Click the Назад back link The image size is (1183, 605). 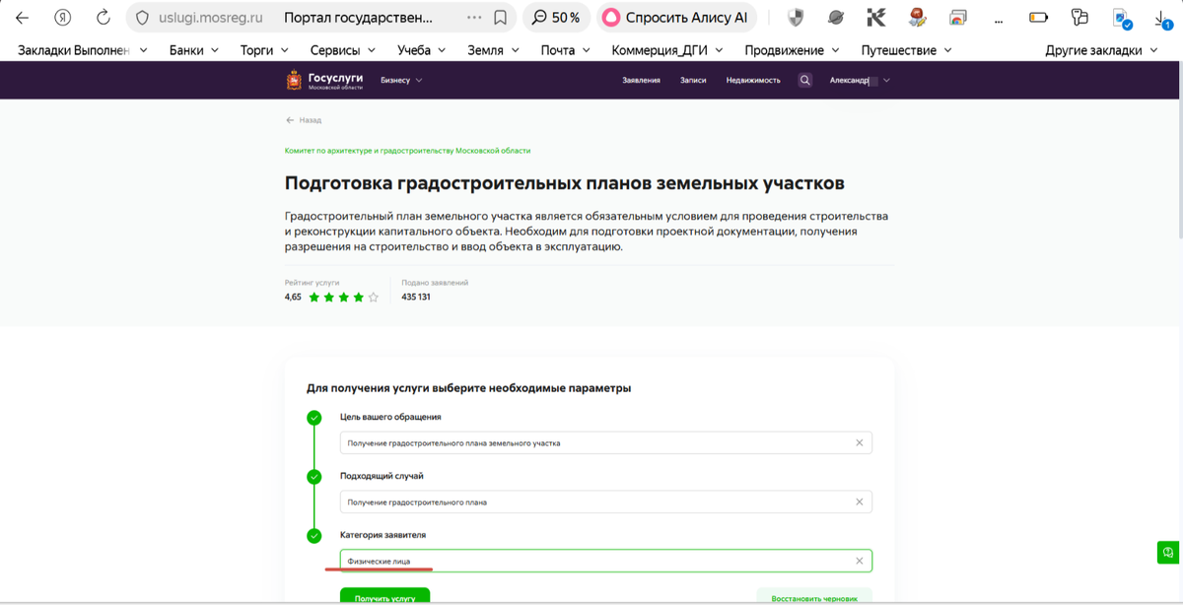click(x=304, y=120)
